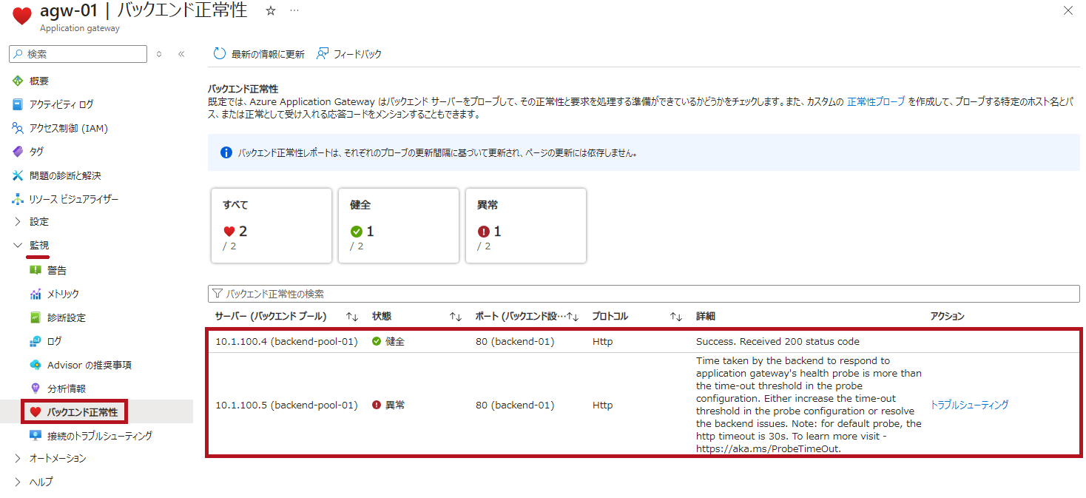This screenshot has height=498, width=1086.
Task: Click the メトリック chart icon
Action: tap(36, 294)
